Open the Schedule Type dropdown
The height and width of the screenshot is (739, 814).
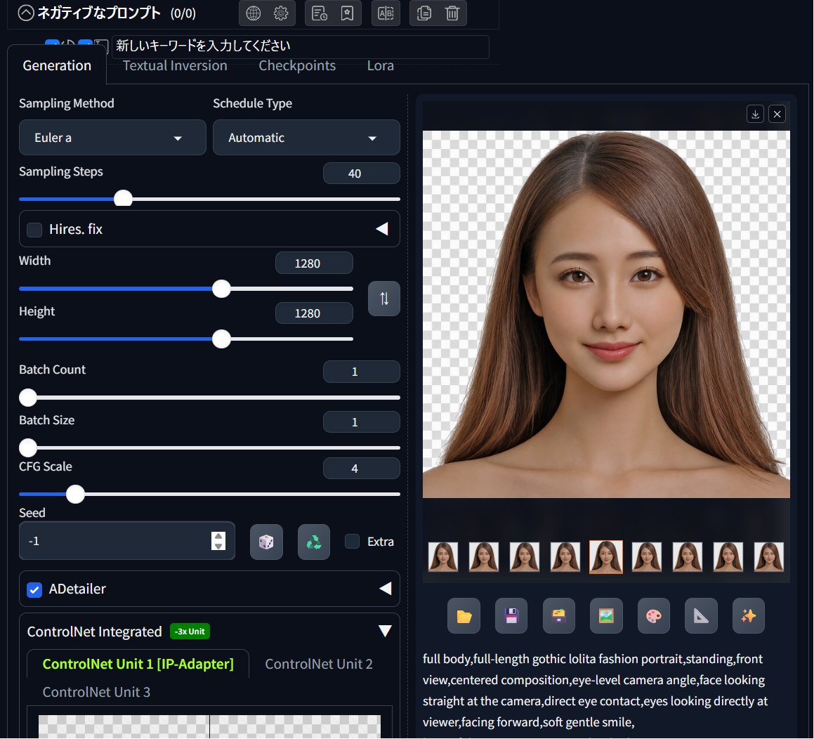pyautogui.click(x=306, y=138)
